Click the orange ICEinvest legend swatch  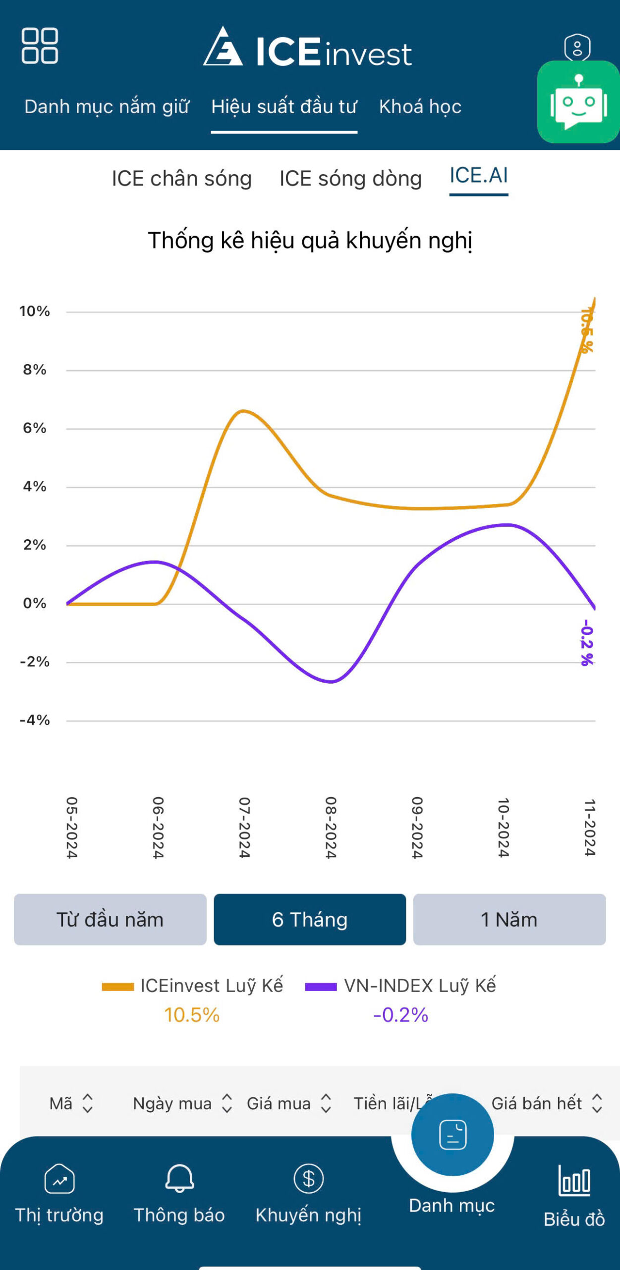point(118,987)
